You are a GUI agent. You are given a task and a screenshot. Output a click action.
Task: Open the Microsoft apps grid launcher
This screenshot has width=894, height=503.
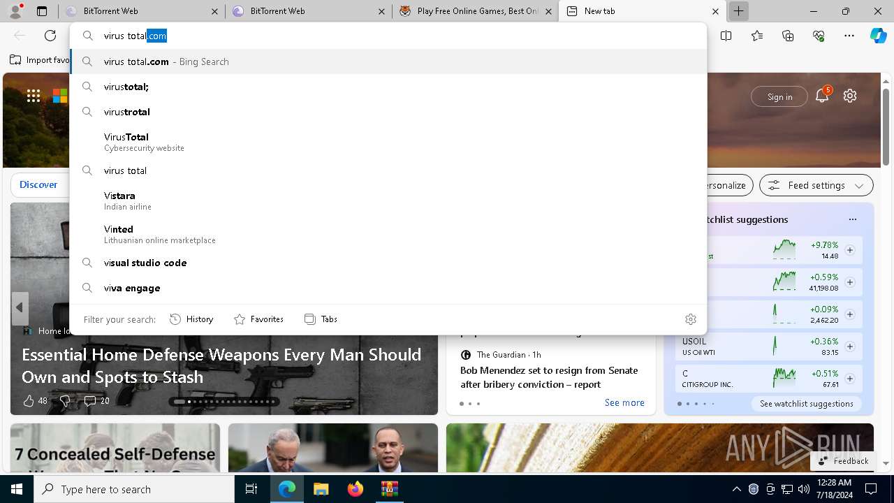[34, 96]
